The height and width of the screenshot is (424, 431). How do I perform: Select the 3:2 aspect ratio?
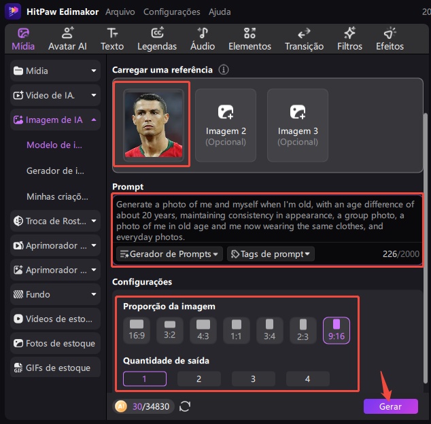(169, 330)
